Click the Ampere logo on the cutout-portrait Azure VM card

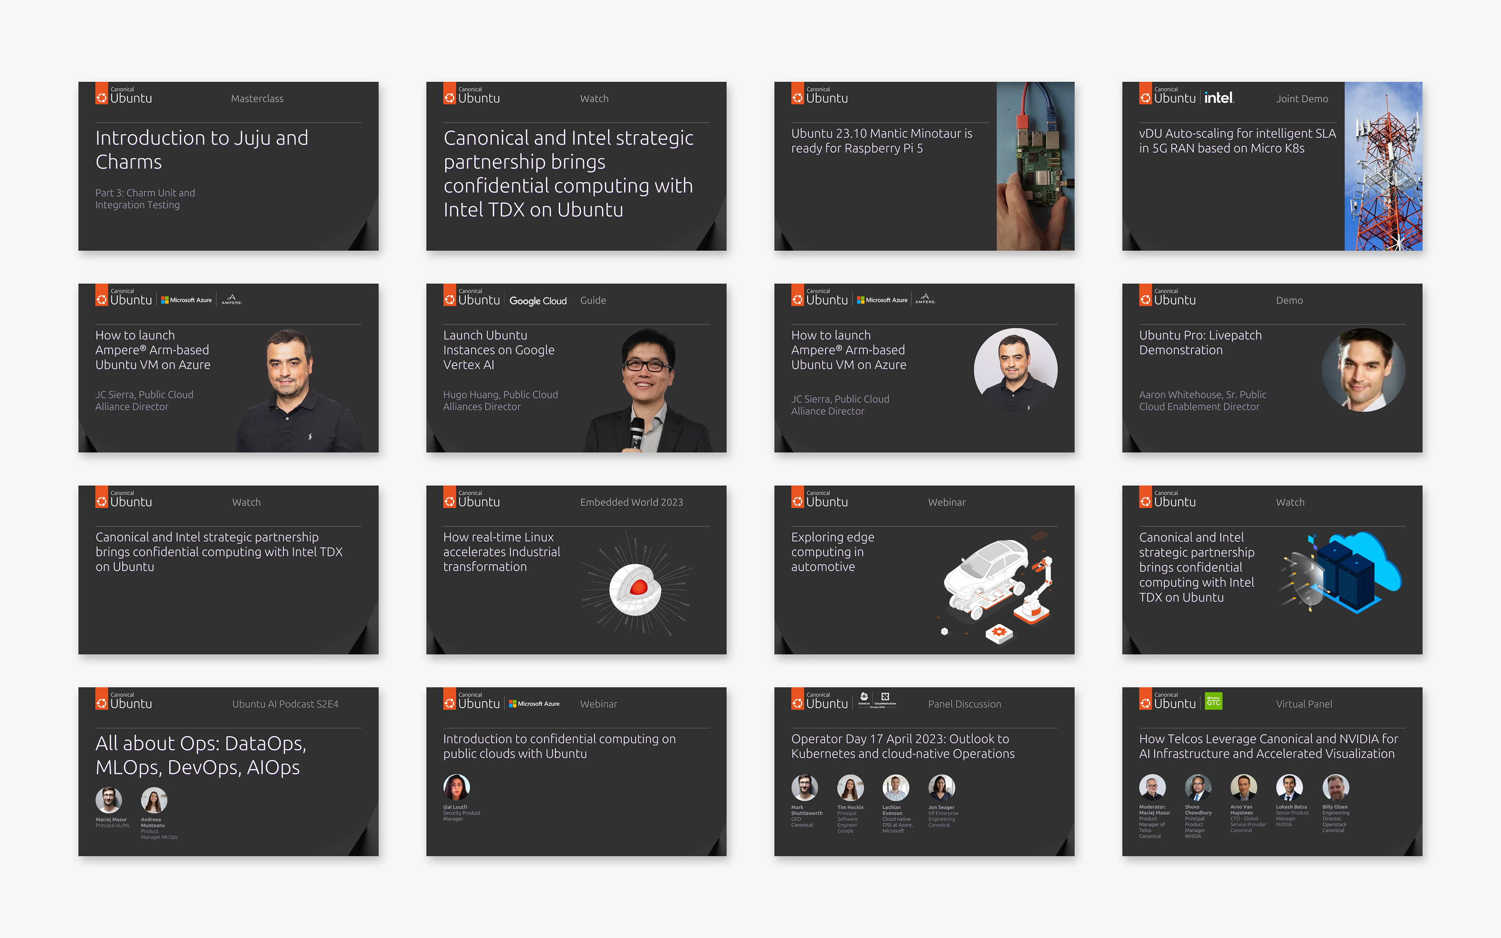[x=232, y=299]
